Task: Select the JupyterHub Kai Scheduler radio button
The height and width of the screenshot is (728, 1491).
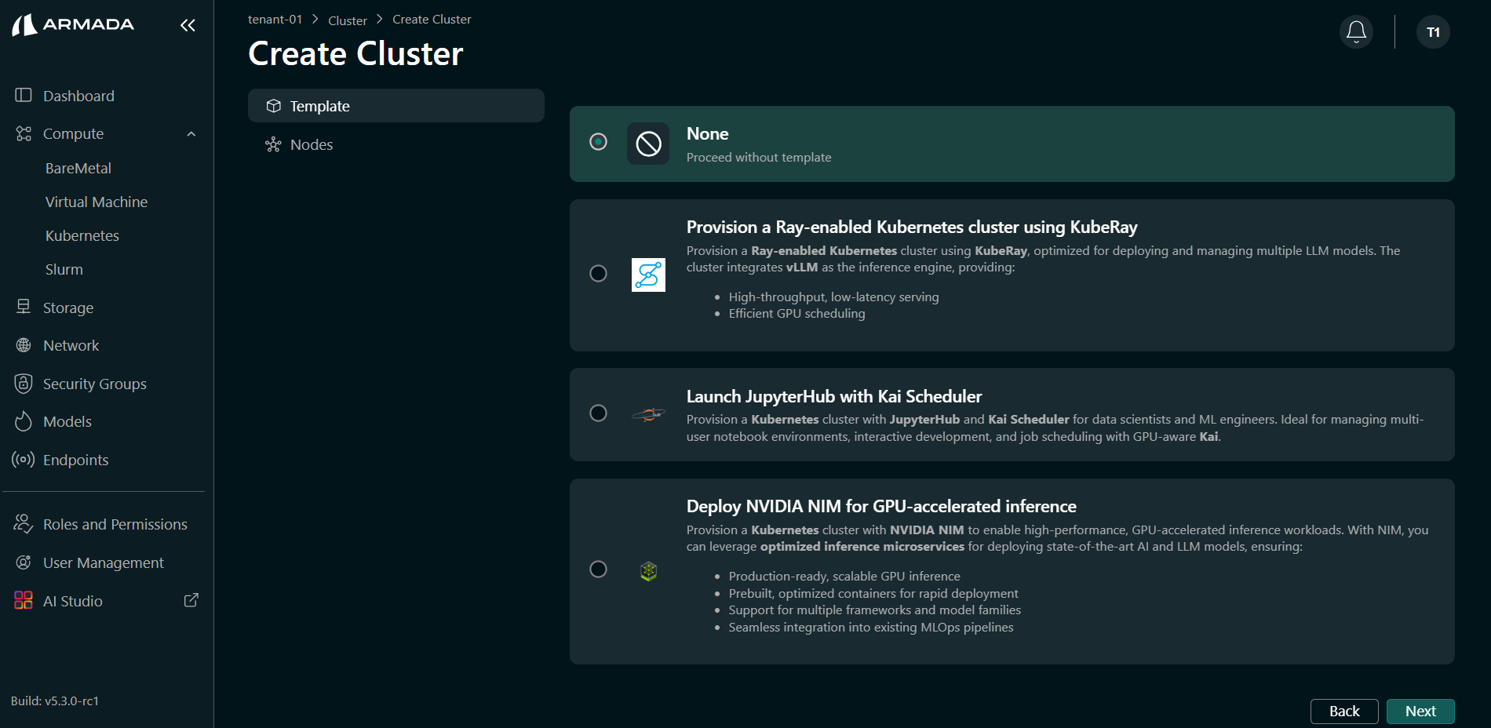Action: [598, 413]
